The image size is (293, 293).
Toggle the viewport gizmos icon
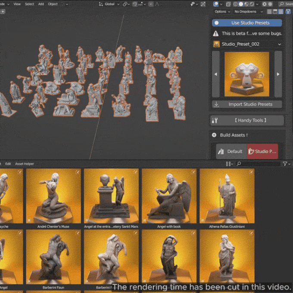[203, 4]
